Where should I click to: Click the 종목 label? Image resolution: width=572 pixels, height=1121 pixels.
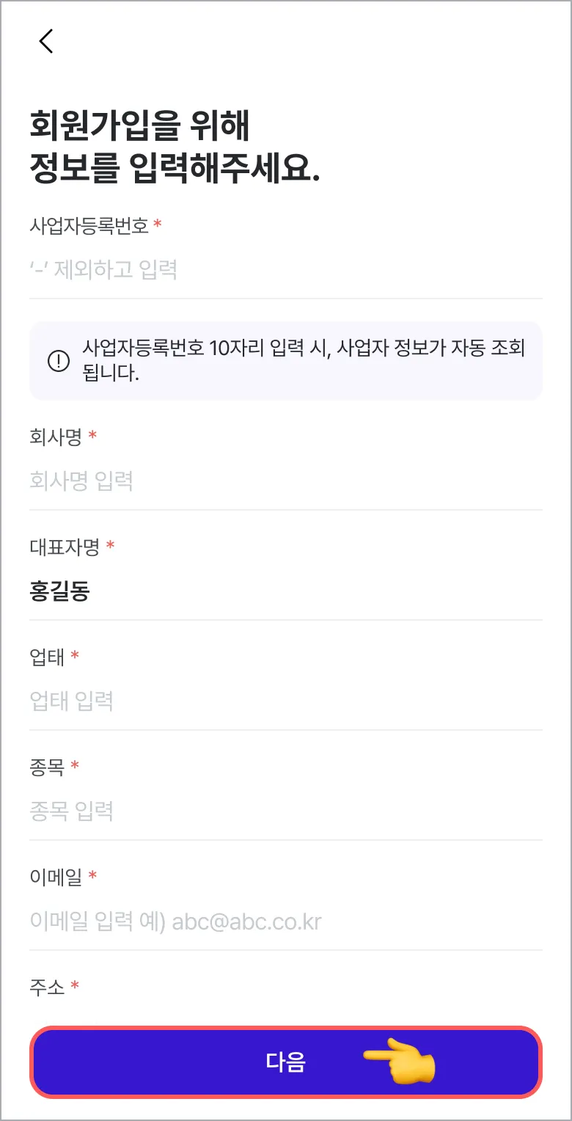(48, 767)
